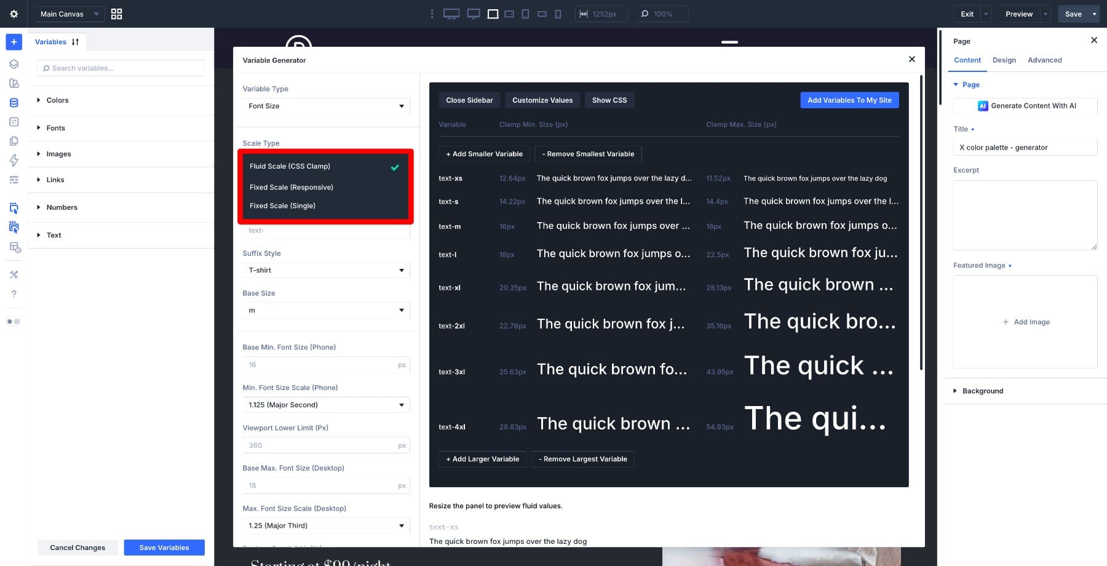
Task: Switch to phone portrait breakpoint icon
Action: coord(558,14)
